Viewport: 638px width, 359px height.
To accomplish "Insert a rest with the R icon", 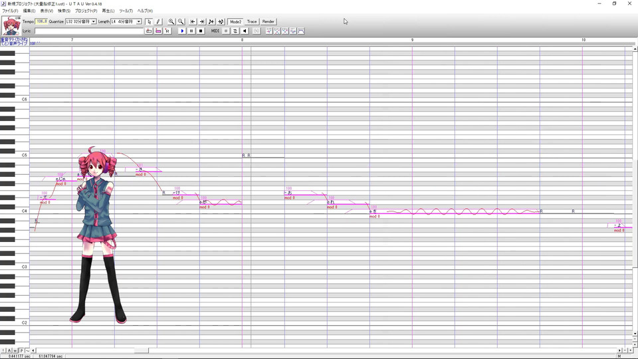I will click(x=167, y=31).
